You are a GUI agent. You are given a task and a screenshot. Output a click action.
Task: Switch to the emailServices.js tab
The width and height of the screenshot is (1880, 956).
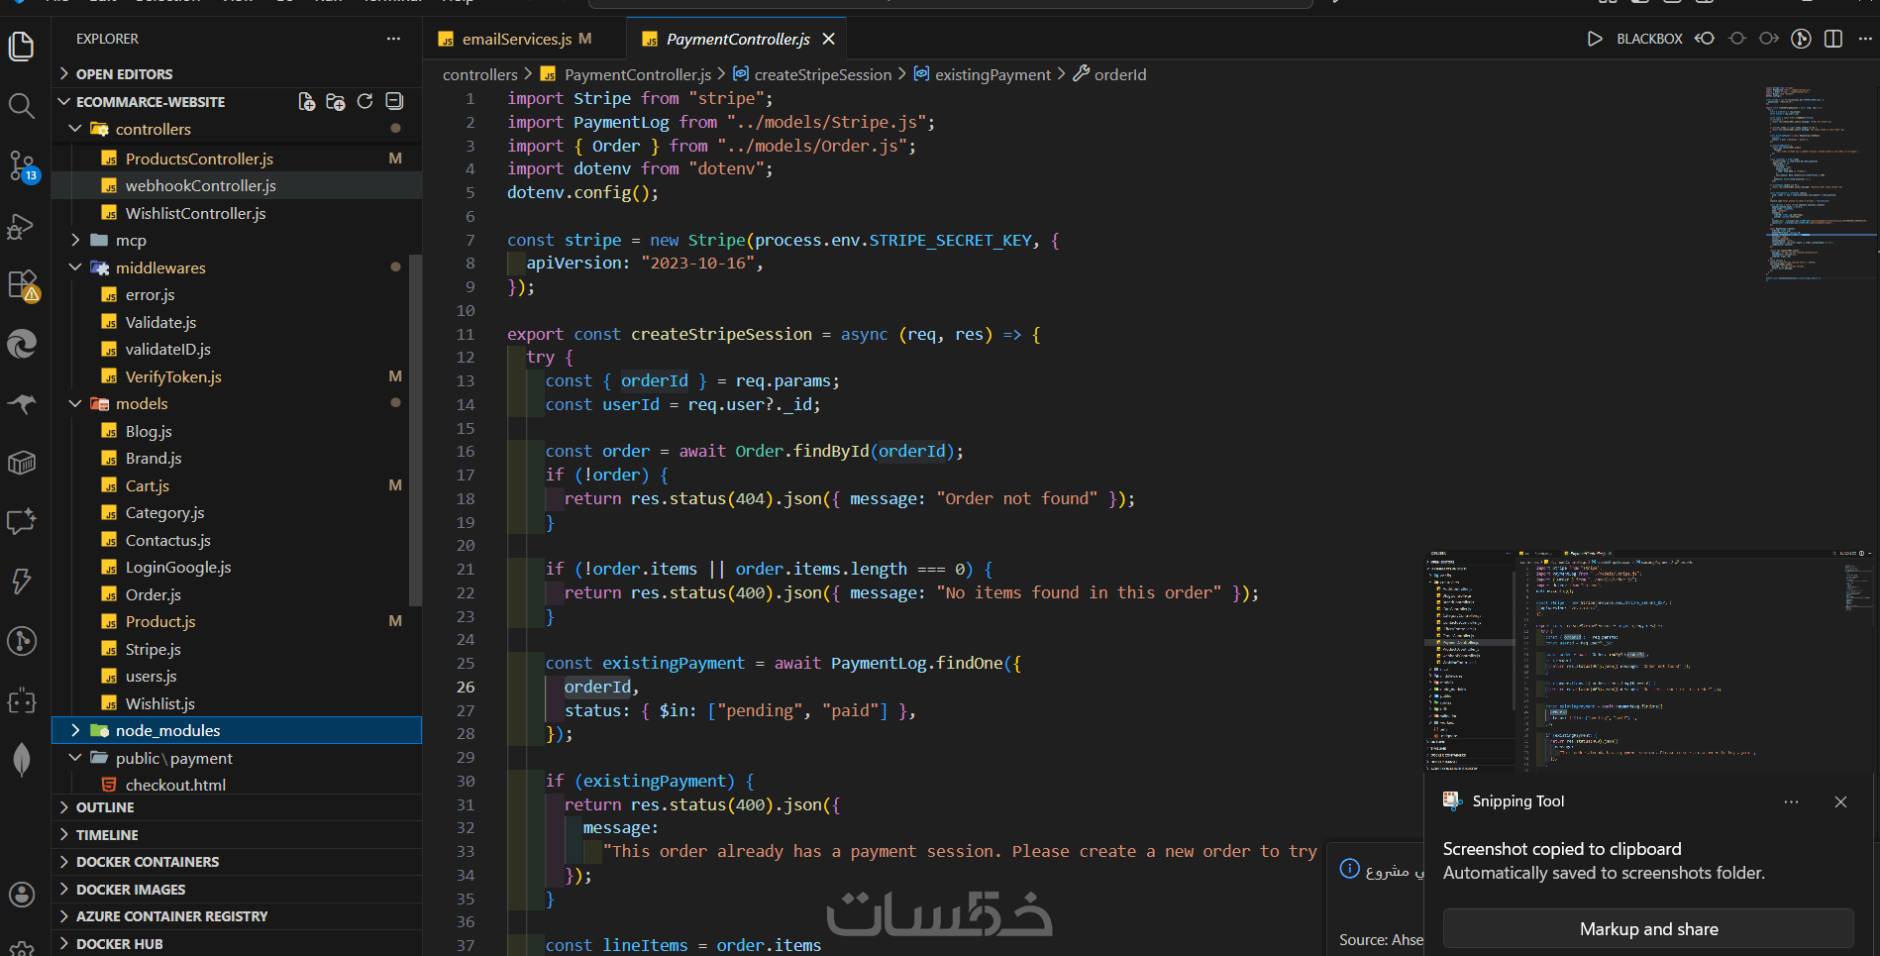point(525,39)
